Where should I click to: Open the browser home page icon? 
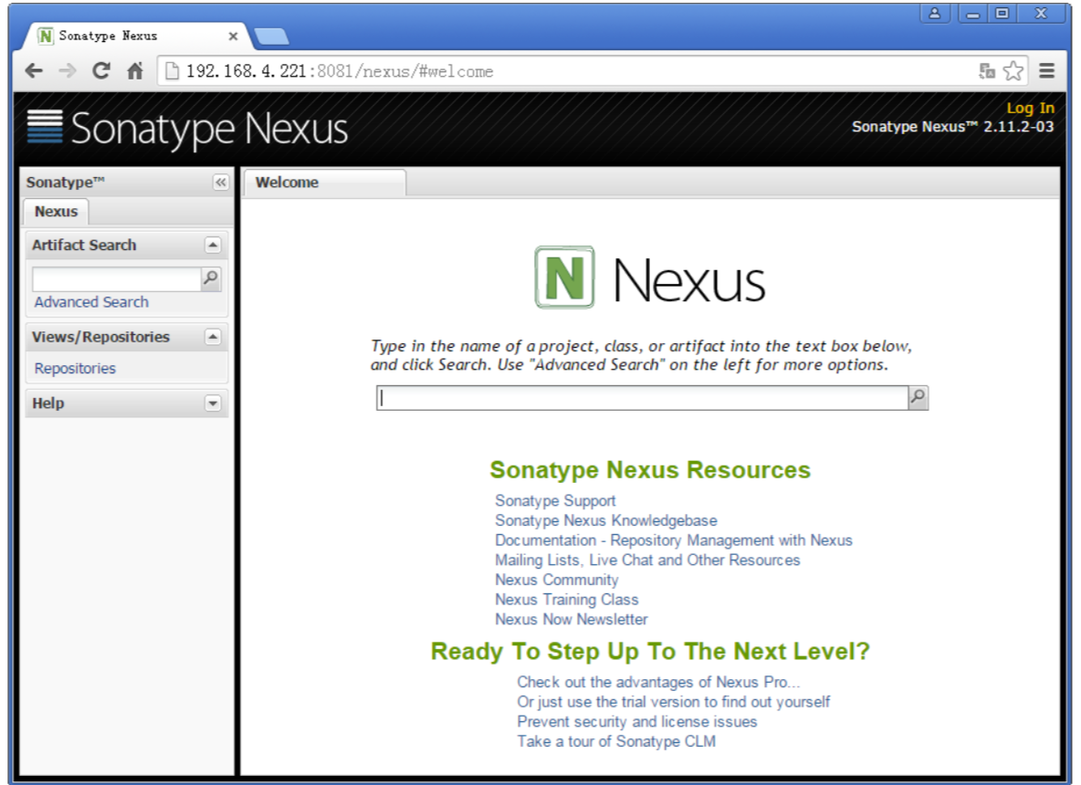pos(135,70)
